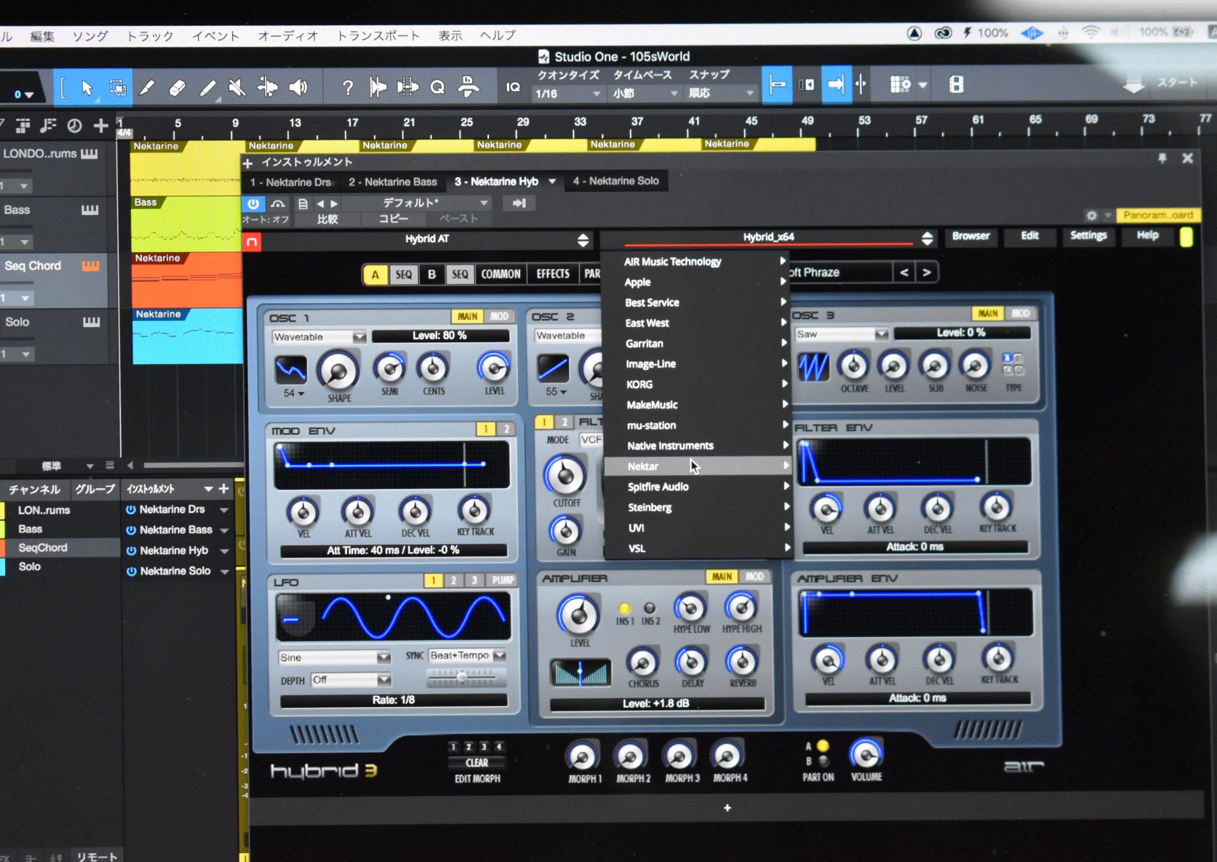Open OSC 1 Wavetable type dropdown
The width and height of the screenshot is (1217, 862).
click(319, 337)
